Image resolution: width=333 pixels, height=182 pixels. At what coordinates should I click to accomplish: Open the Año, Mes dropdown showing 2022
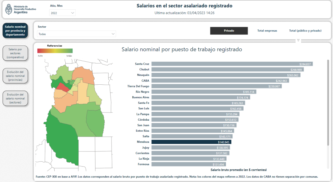point(62,13)
